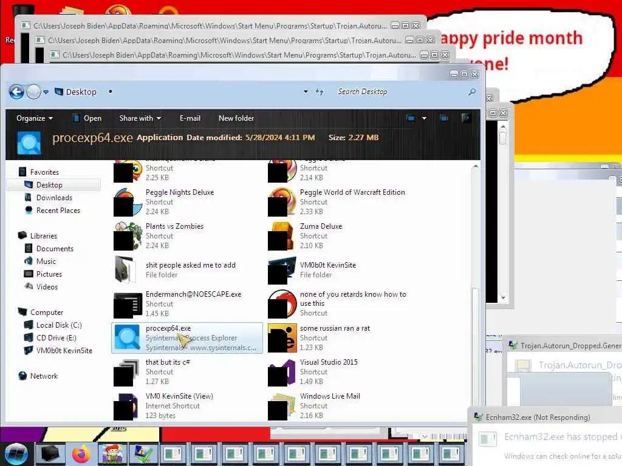Select the procexp64.exe file
The image size is (622, 466).
point(186,337)
